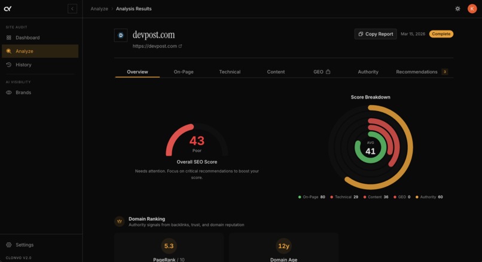Click the overall SEO score 43 gauge
Viewport: 482px width, 262px height.
pos(197,140)
